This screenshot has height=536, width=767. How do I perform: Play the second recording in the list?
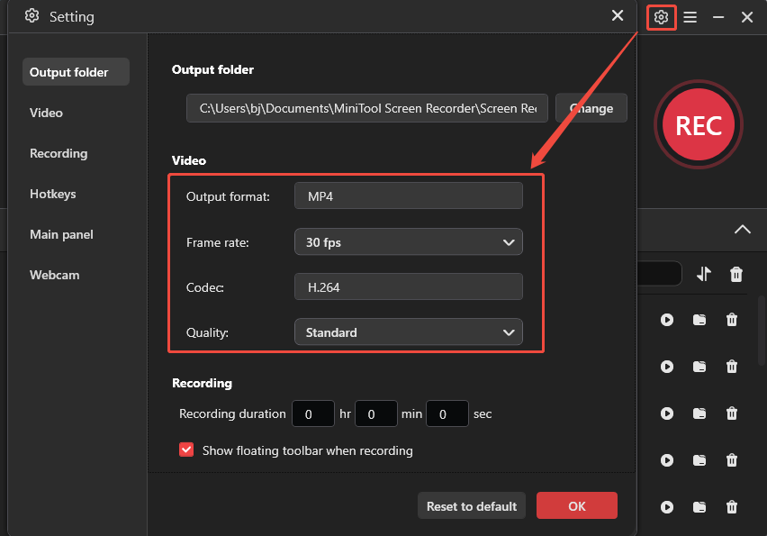667,367
